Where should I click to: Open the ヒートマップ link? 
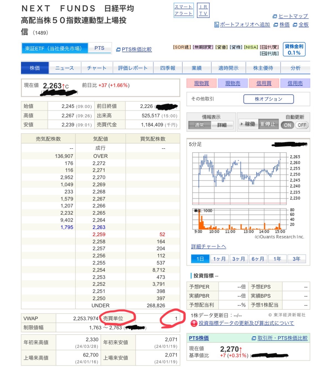[x=293, y=16]
